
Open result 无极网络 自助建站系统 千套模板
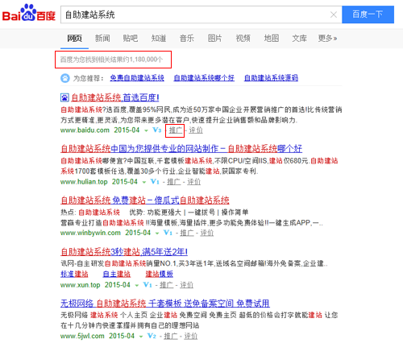(165, 304)
